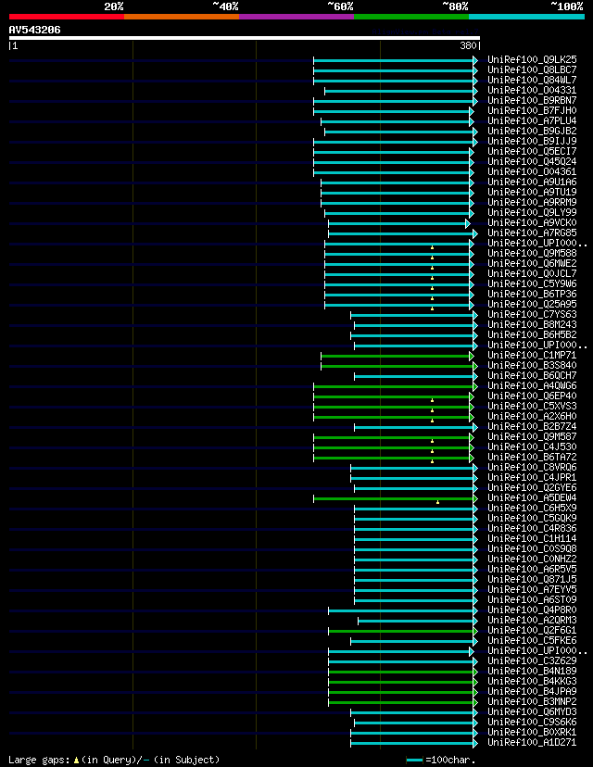The width and height of the screenshot is (593, 767).
Task: Click the UniRef100_C5Y9W6 entry
Action: [x=532, y=283]
